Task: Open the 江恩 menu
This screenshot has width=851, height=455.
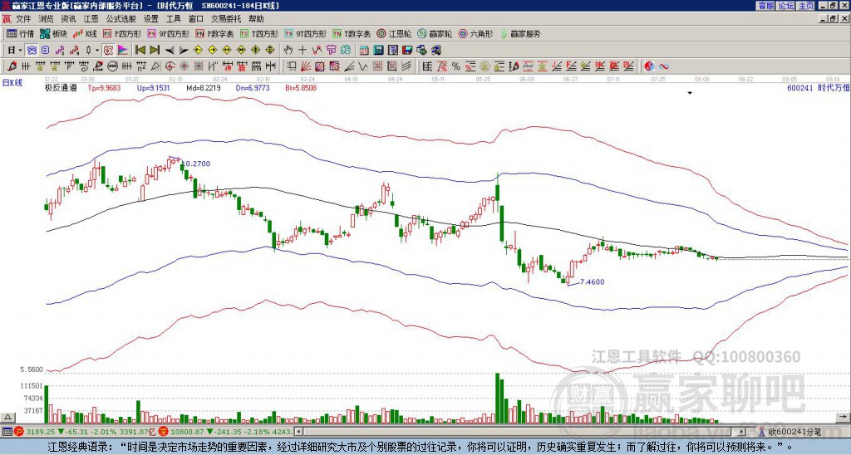Action: point(91,19)
